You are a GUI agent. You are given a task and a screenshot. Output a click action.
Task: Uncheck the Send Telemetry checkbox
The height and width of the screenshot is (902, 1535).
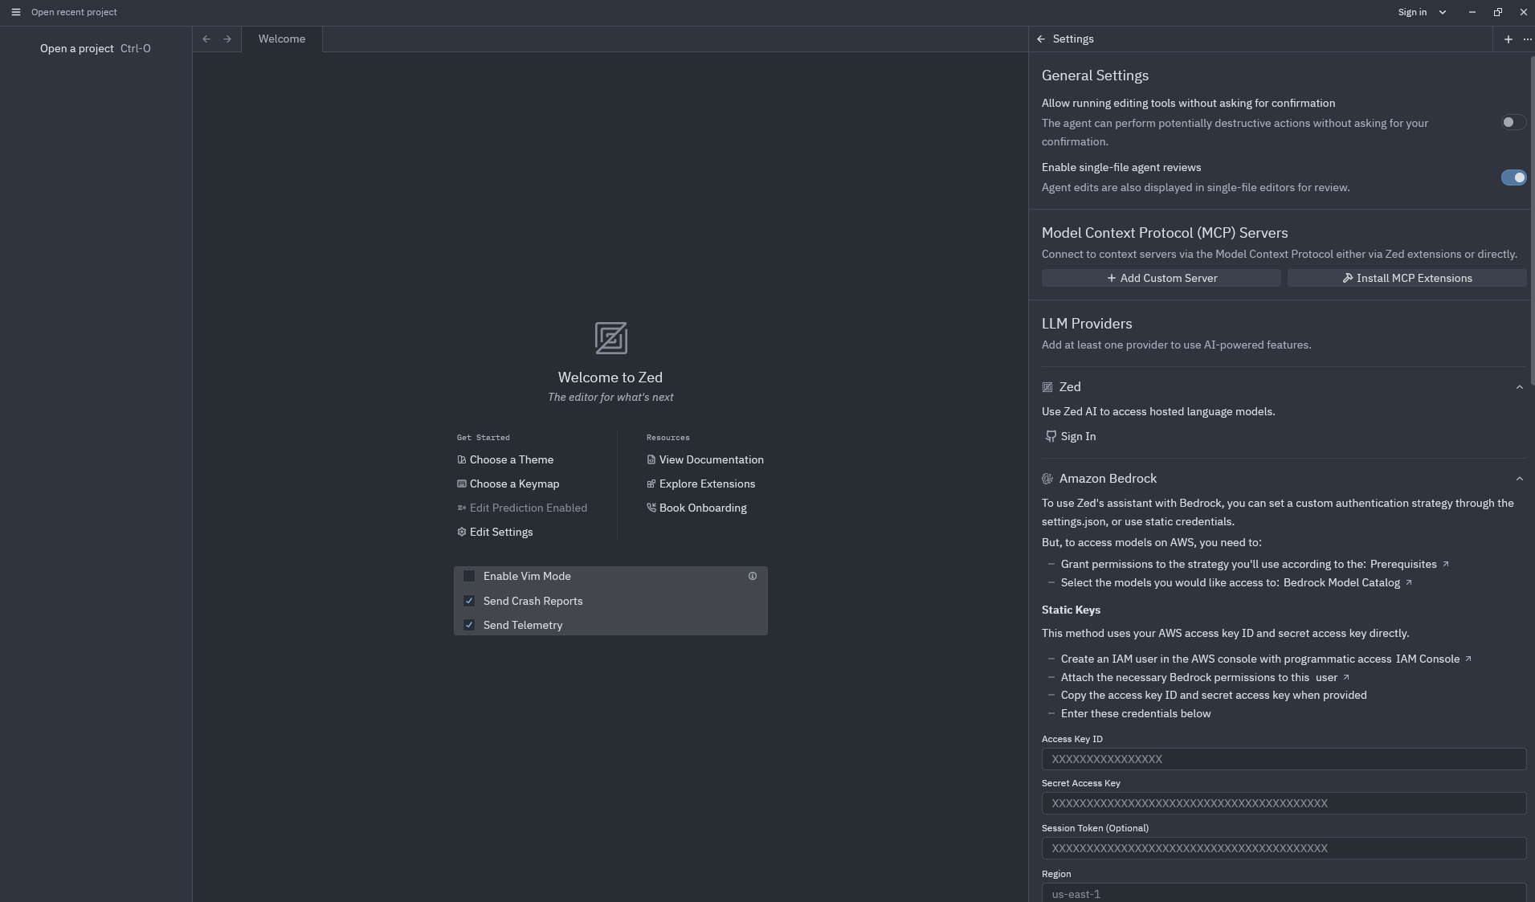469,625
